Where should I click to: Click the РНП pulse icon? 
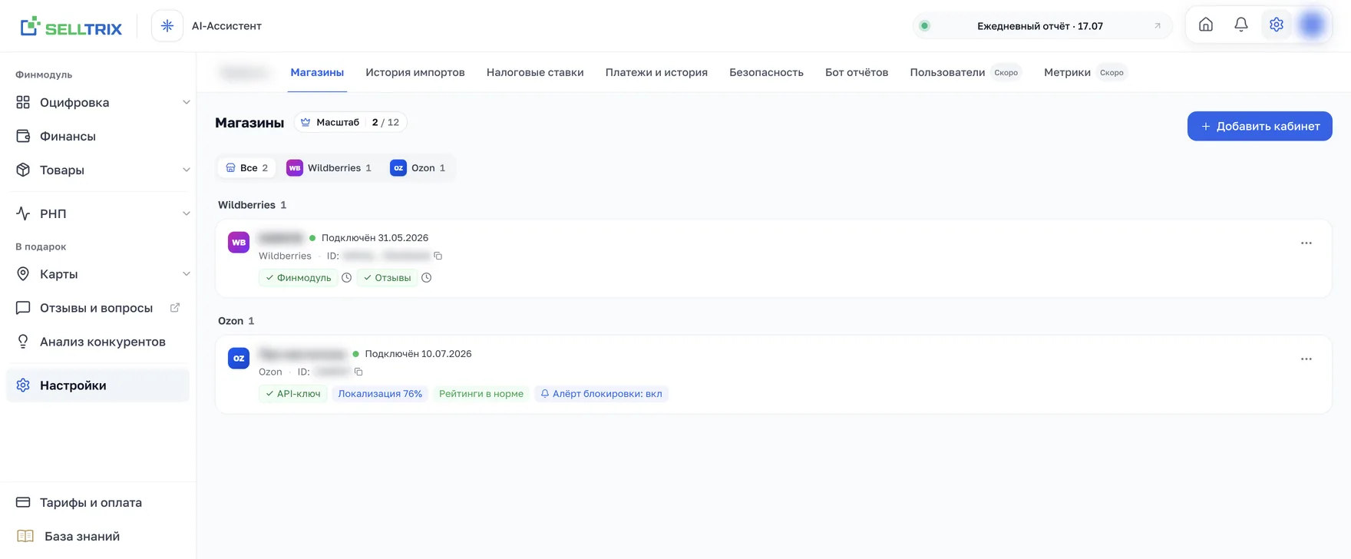coord(23,213)
